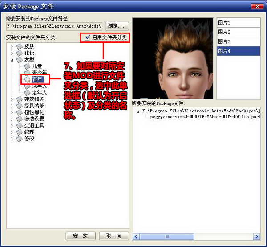Screen dimensions: 267x247
Task: Click the 修改 folder icon
Action: coord(19,139)
